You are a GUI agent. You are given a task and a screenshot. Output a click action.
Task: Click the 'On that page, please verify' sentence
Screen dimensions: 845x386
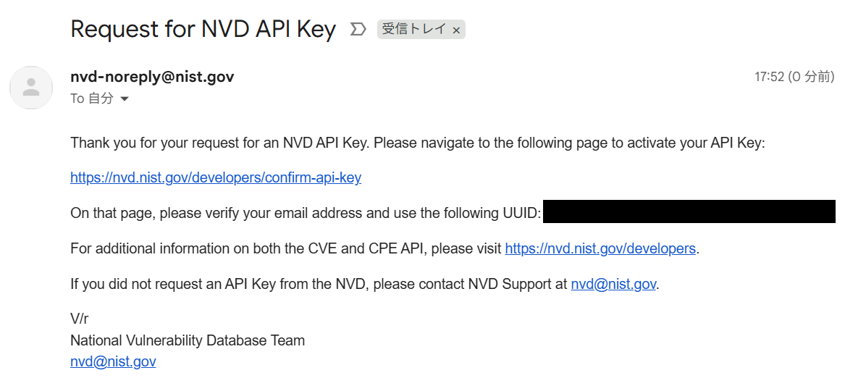point(306,213)
